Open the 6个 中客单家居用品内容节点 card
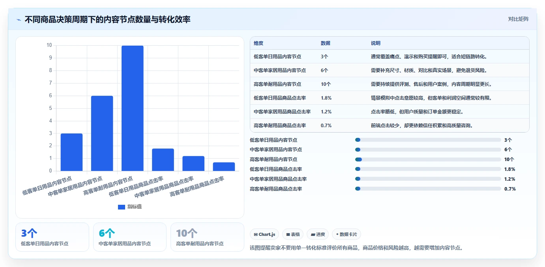The height and width of the screenshot is (267, 545). [x=130, y=237]
